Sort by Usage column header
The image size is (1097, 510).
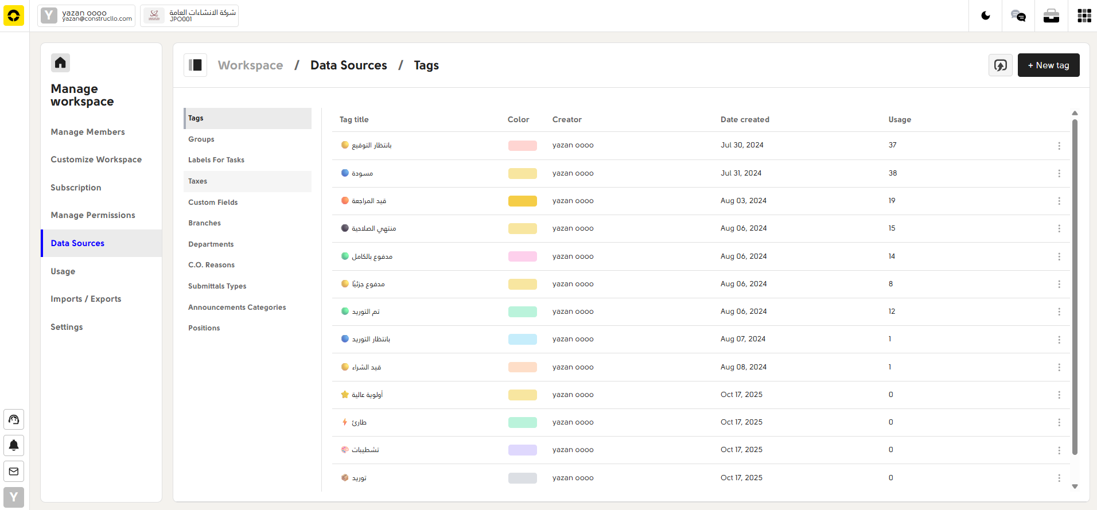[x=900, y=119]
